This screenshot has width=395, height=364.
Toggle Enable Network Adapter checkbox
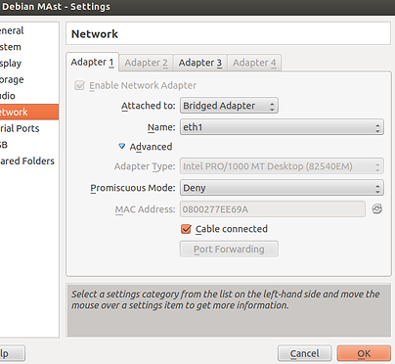click(79, 85)
